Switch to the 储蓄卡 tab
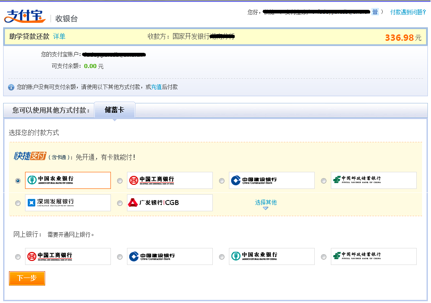Image resolution: width=431 pixels, height=303 pixels. click(x=114, y=110)
